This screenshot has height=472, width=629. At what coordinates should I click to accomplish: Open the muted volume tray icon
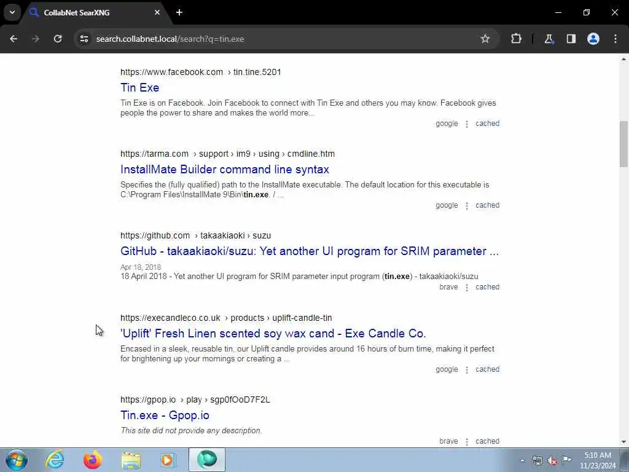tap(552, 461)
